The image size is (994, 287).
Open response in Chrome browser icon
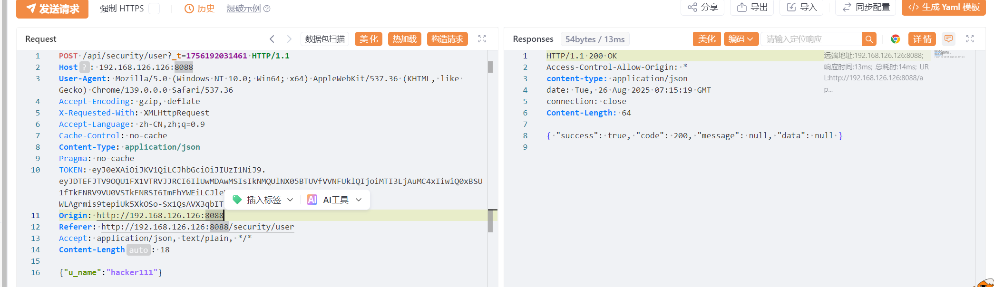click(896, 39)
